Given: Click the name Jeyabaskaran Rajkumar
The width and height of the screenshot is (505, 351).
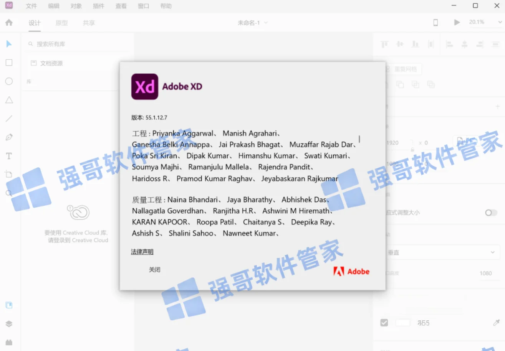Looking at the screenshot, I should click(x=300, y=179).
